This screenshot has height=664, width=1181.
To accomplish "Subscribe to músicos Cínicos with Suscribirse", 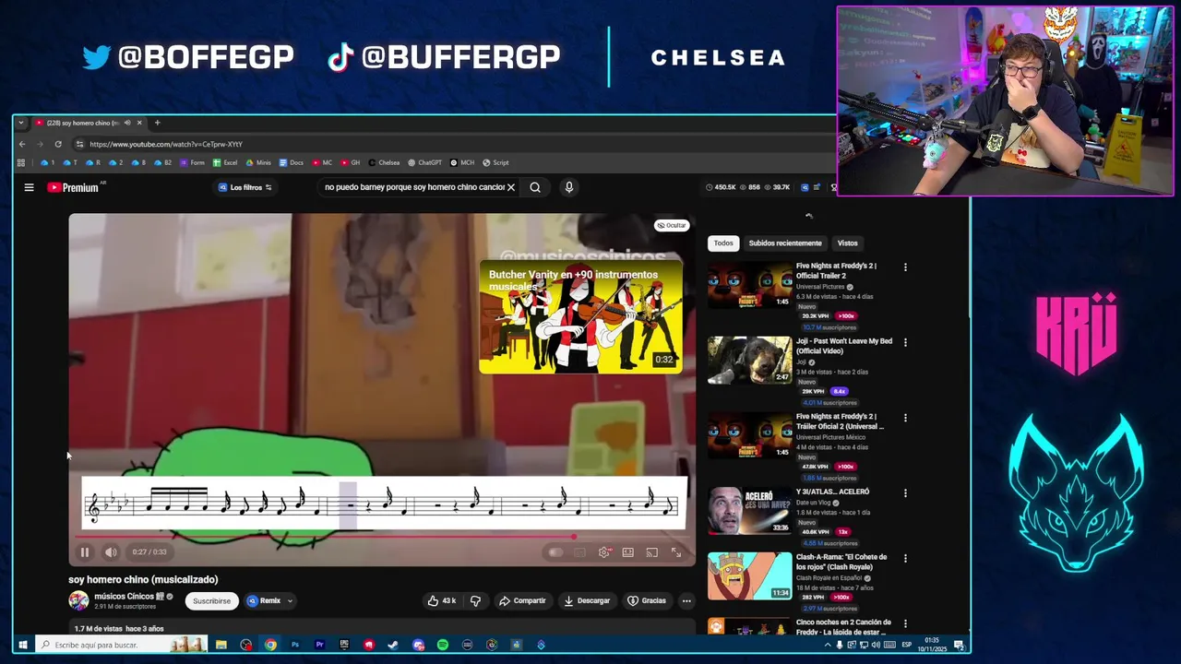I will 211,601.
